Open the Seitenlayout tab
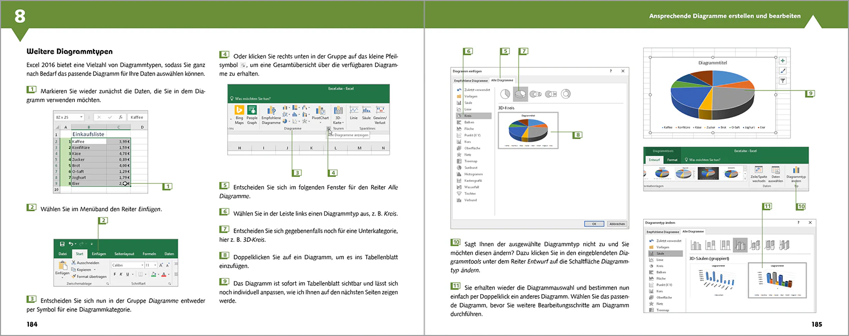This screenshot has height=336, width=849. point(124,254)
